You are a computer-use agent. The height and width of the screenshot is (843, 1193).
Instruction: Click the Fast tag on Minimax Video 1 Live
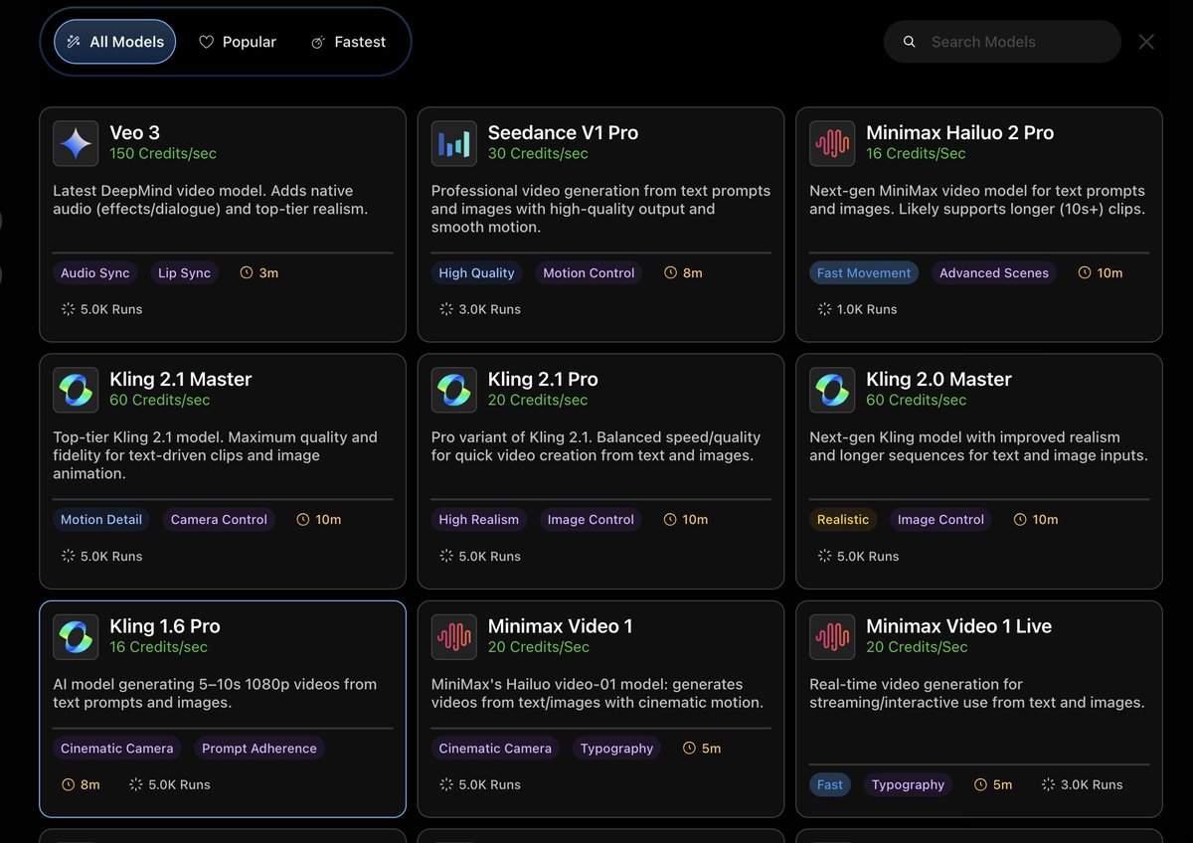830,784
